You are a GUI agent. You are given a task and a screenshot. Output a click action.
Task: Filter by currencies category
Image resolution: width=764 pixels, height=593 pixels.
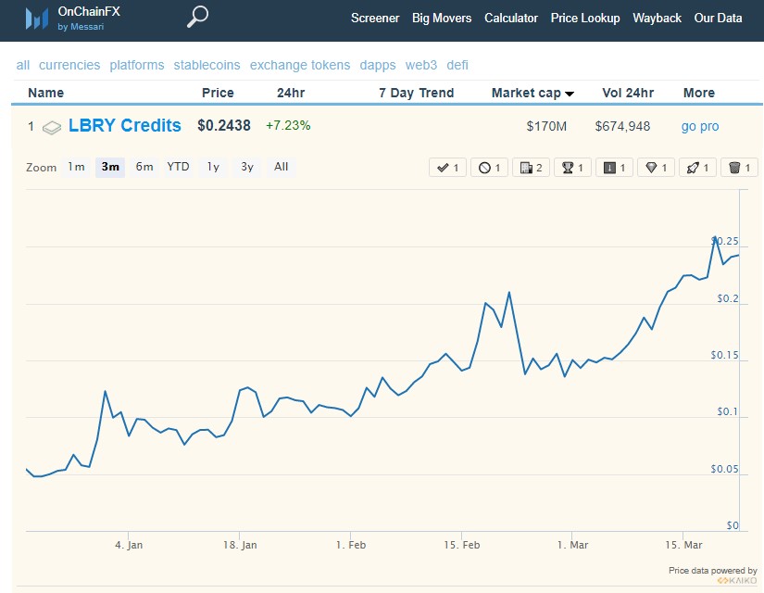click(x=69, y=65)
